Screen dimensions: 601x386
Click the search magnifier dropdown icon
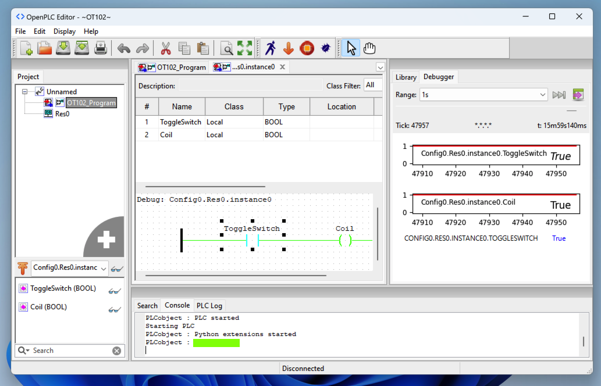(x=23, y=351)
